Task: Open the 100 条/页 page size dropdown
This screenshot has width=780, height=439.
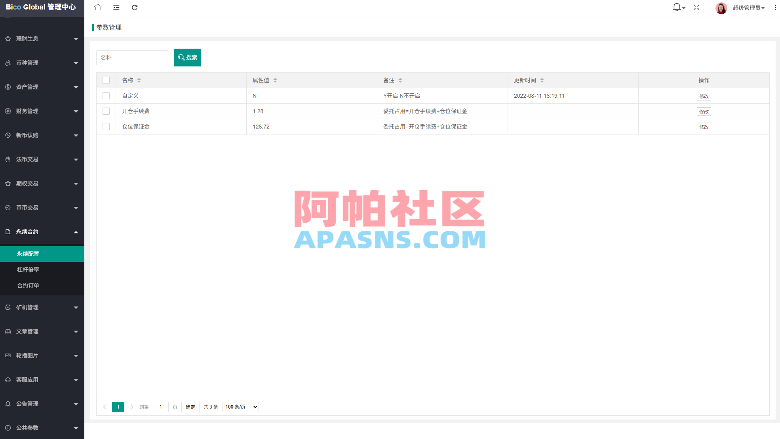Action: [240, 407]
